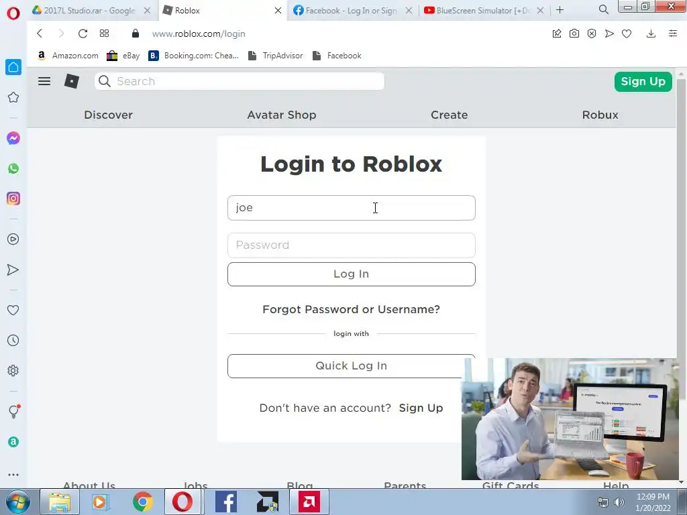The image size is (687, 515).
Task: Open Amazon.com bookmark
Action: 68,56
